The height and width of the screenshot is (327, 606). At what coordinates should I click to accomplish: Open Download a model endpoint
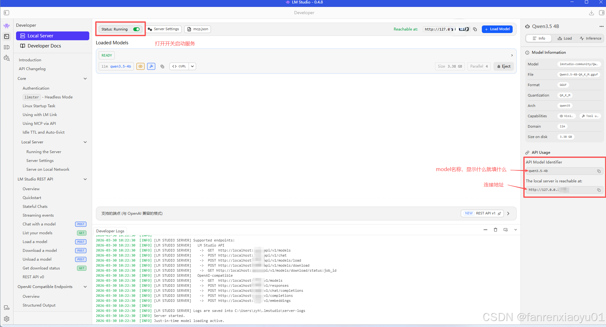[x=40, y=251]
